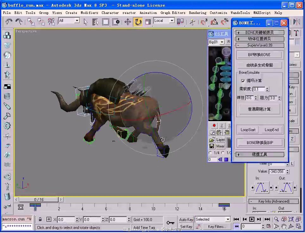Click the LoopStart button
Screen dimensions: 305x233
[248, 130]
